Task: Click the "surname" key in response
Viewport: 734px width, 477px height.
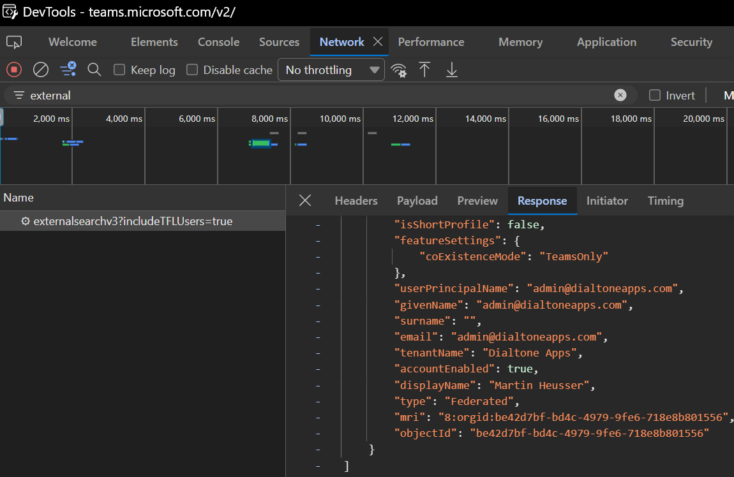Action: click(423, 321)
